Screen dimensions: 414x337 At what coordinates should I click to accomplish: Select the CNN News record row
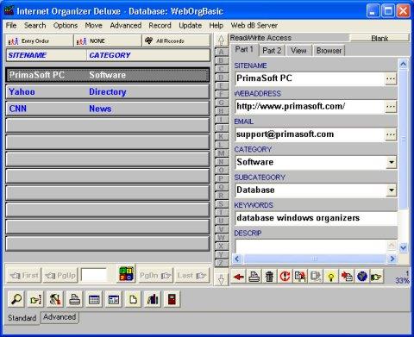click(108, 109)
